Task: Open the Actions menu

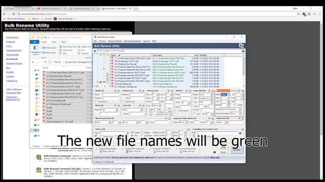Action: tap(102, 41)
